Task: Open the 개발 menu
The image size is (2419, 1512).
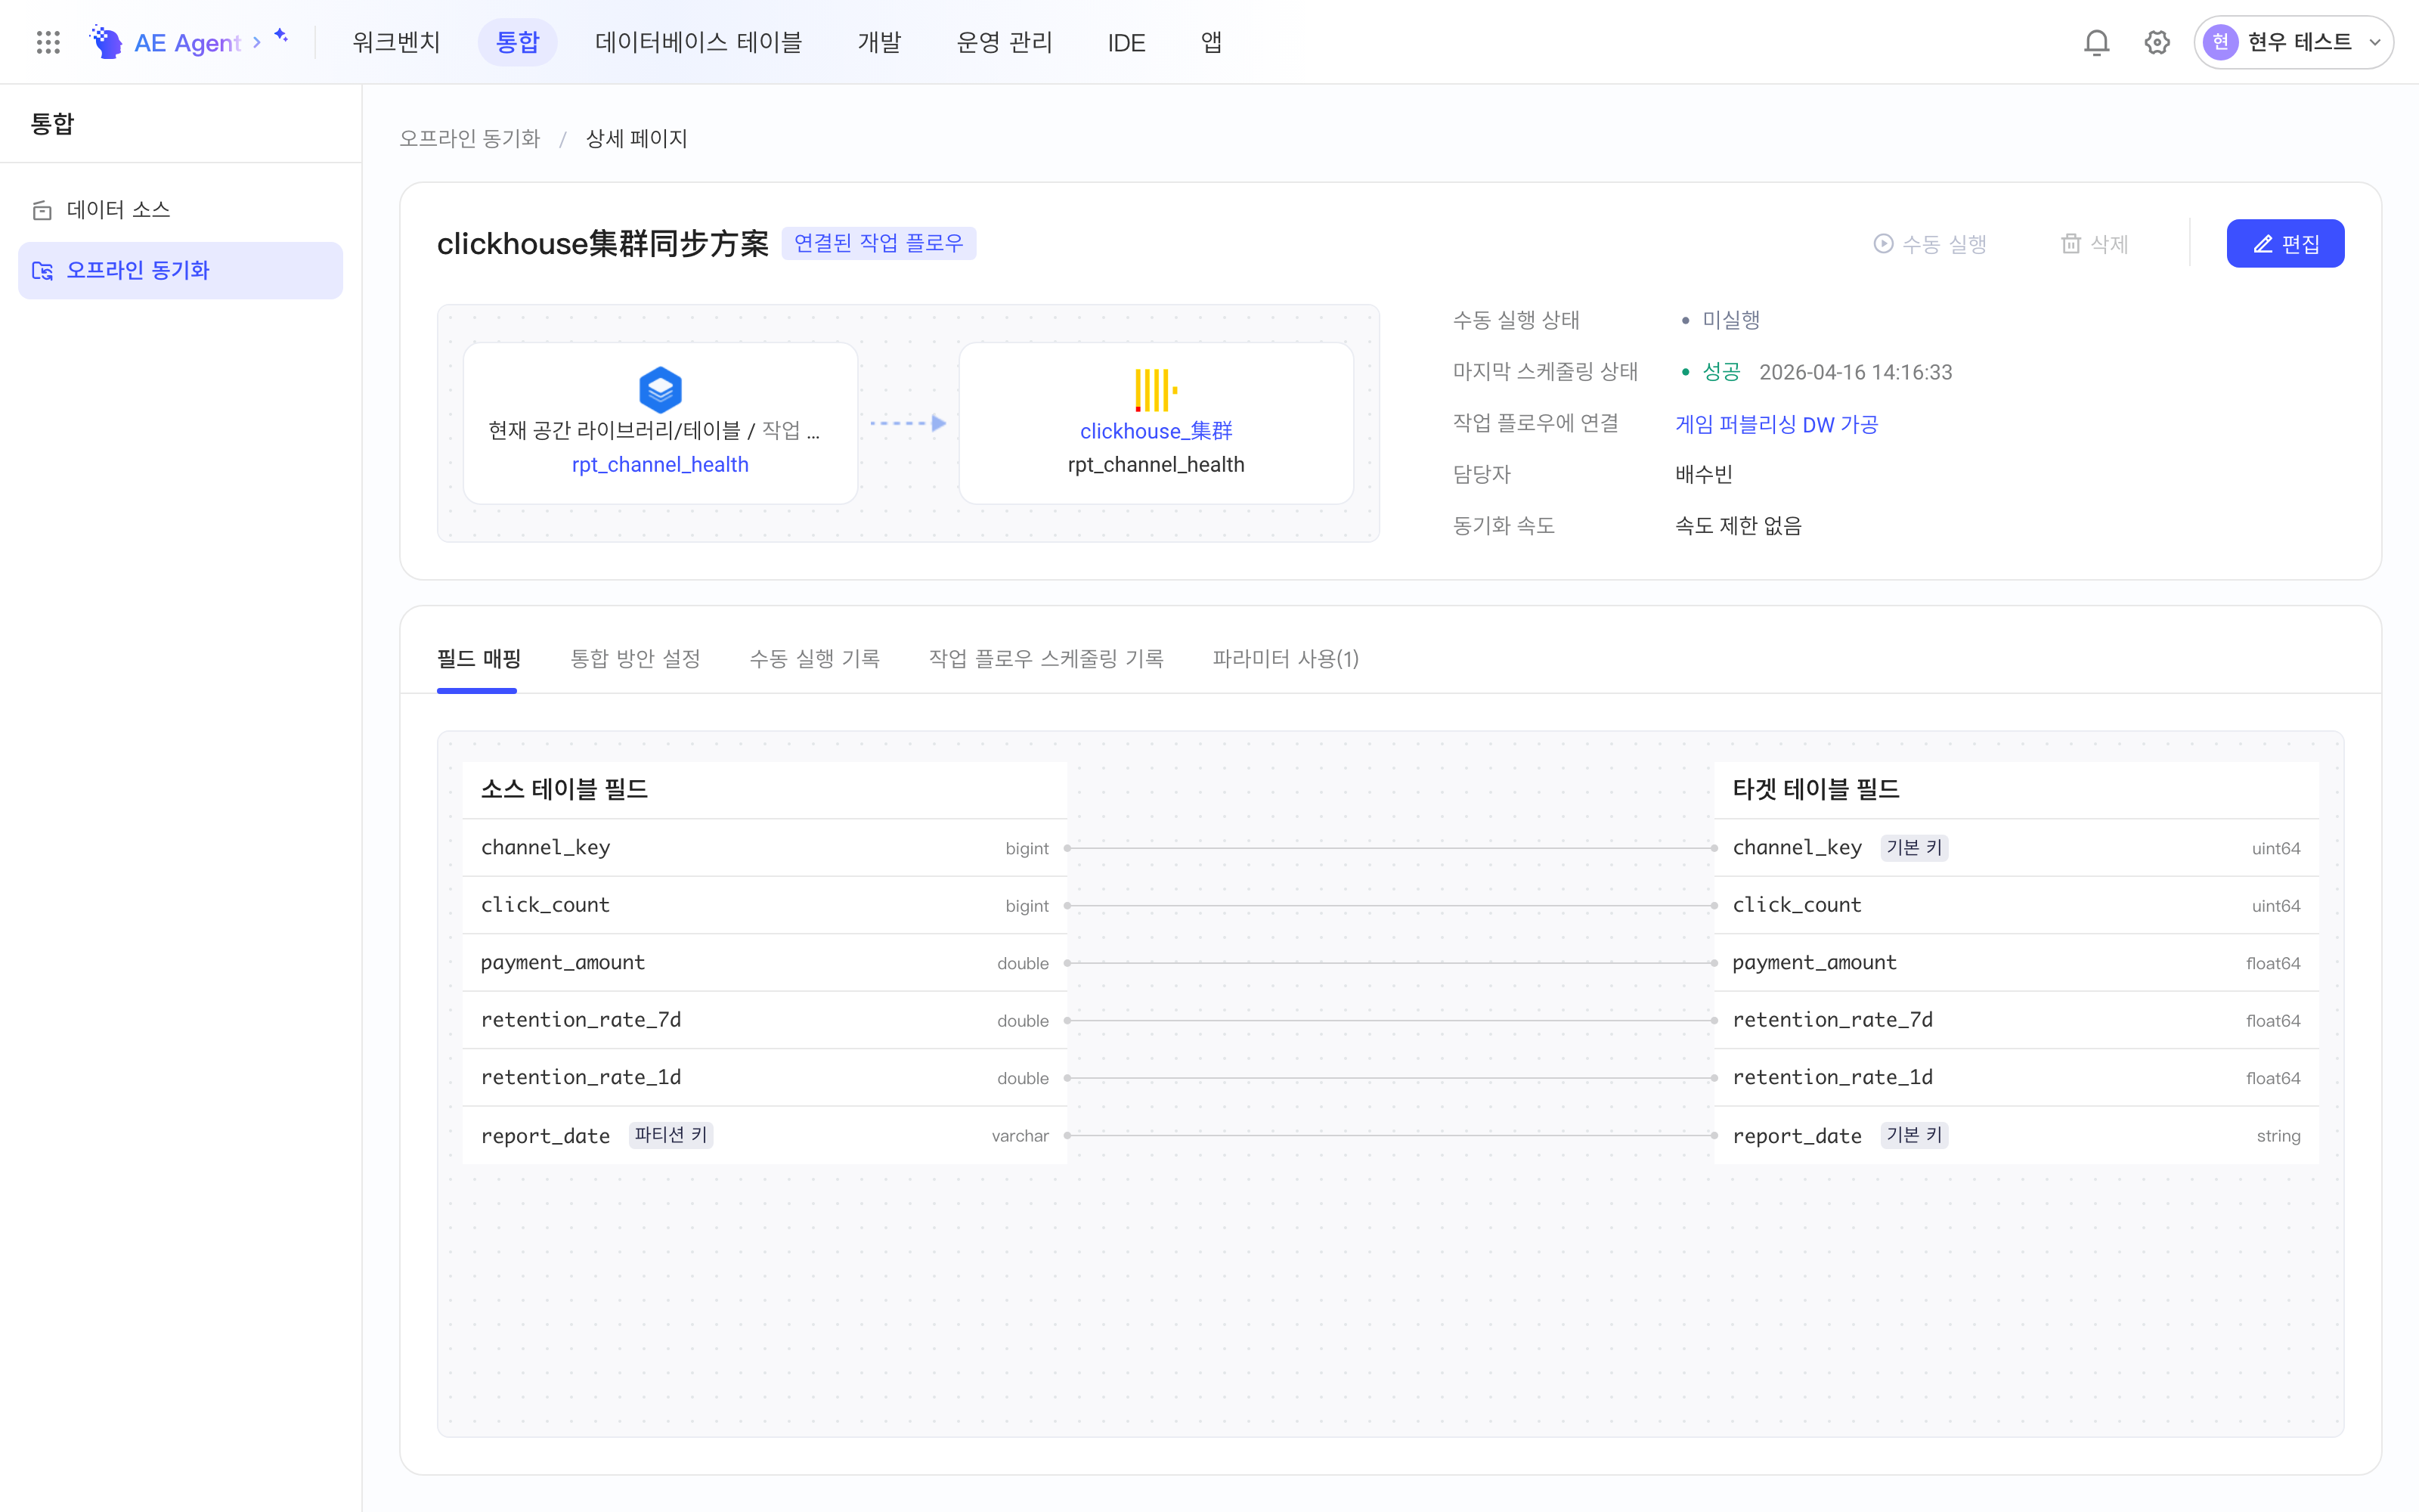Action: 878,42
